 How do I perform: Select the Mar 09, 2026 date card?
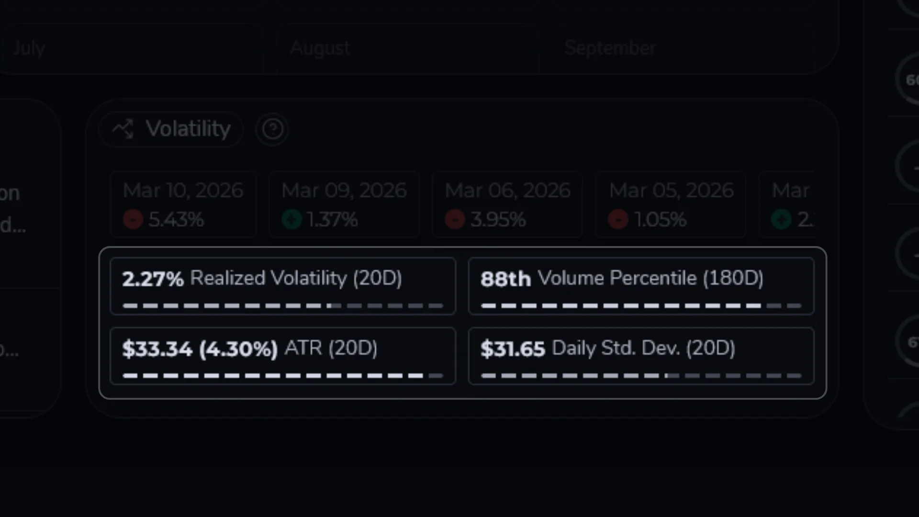[344, 203]
